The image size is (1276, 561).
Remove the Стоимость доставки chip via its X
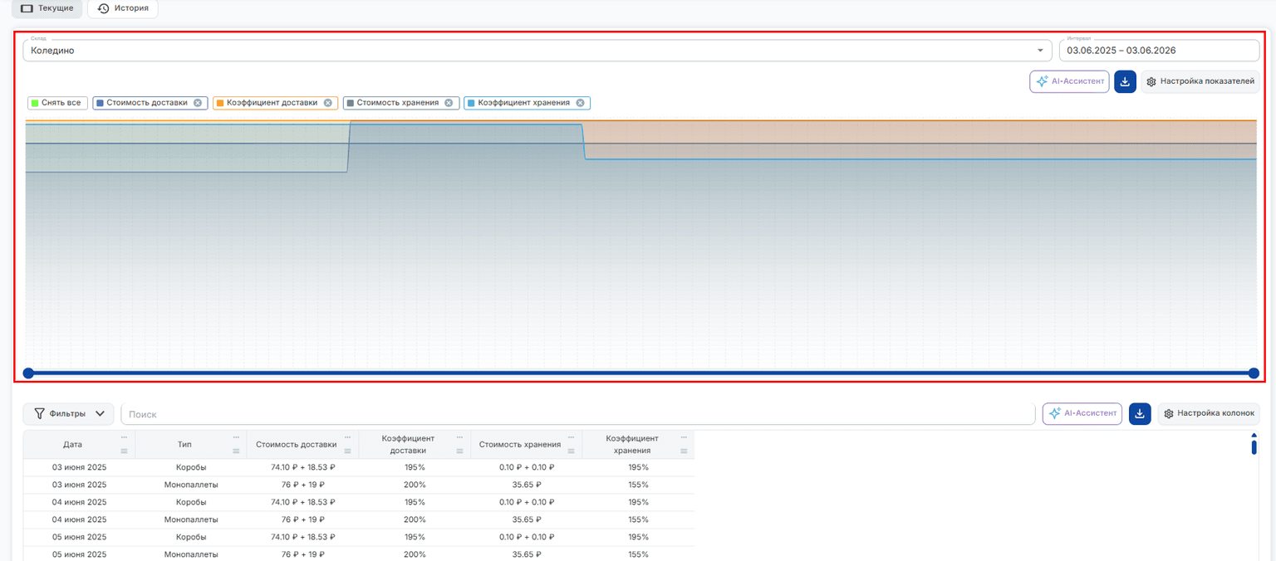click(x=198, y=103)
